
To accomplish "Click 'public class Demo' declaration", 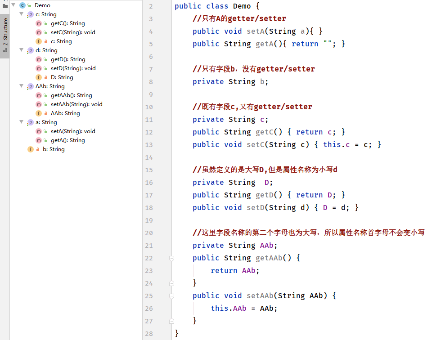I will pyautogui.click(x=213, y=6).
